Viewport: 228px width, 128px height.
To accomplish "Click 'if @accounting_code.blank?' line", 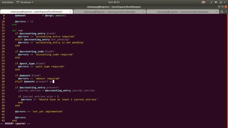I will pos(35,52).
